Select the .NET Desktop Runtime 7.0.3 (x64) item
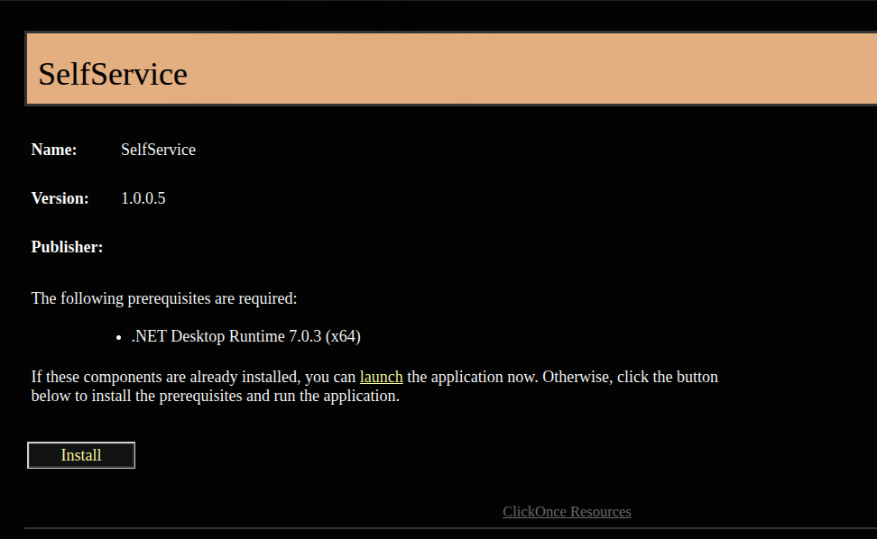This screenshot has height=539, width=877. click(246, 336)
